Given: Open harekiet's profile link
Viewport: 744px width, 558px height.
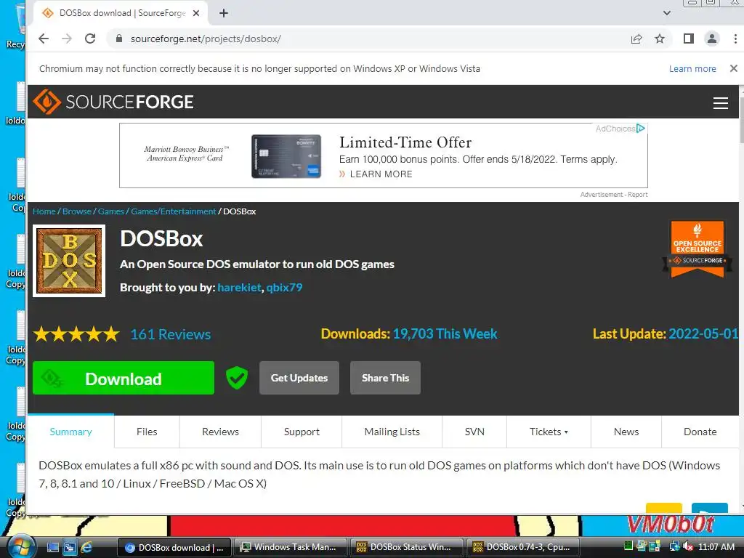Looking at the screenshot, I should tap(239, 288).
